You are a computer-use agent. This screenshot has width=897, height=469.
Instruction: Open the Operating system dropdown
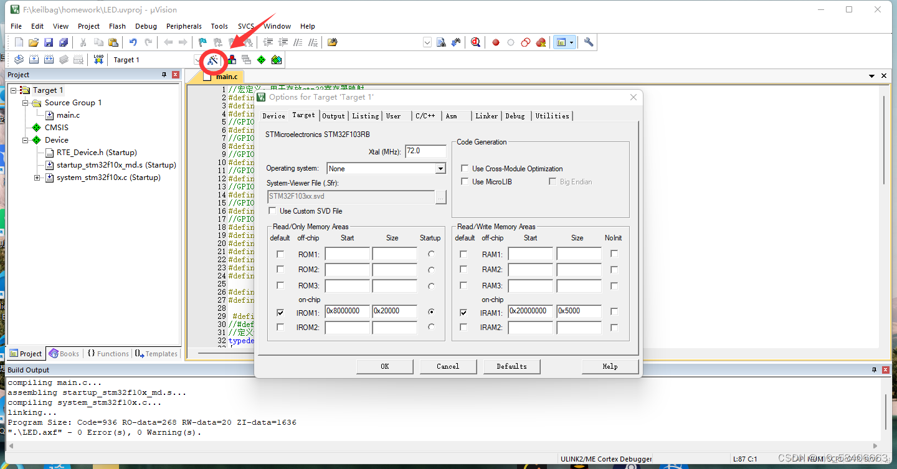click(440, 169)
